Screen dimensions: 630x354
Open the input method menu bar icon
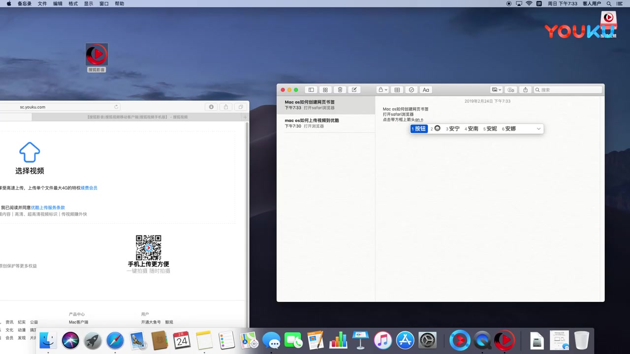[x=539, y=3]
